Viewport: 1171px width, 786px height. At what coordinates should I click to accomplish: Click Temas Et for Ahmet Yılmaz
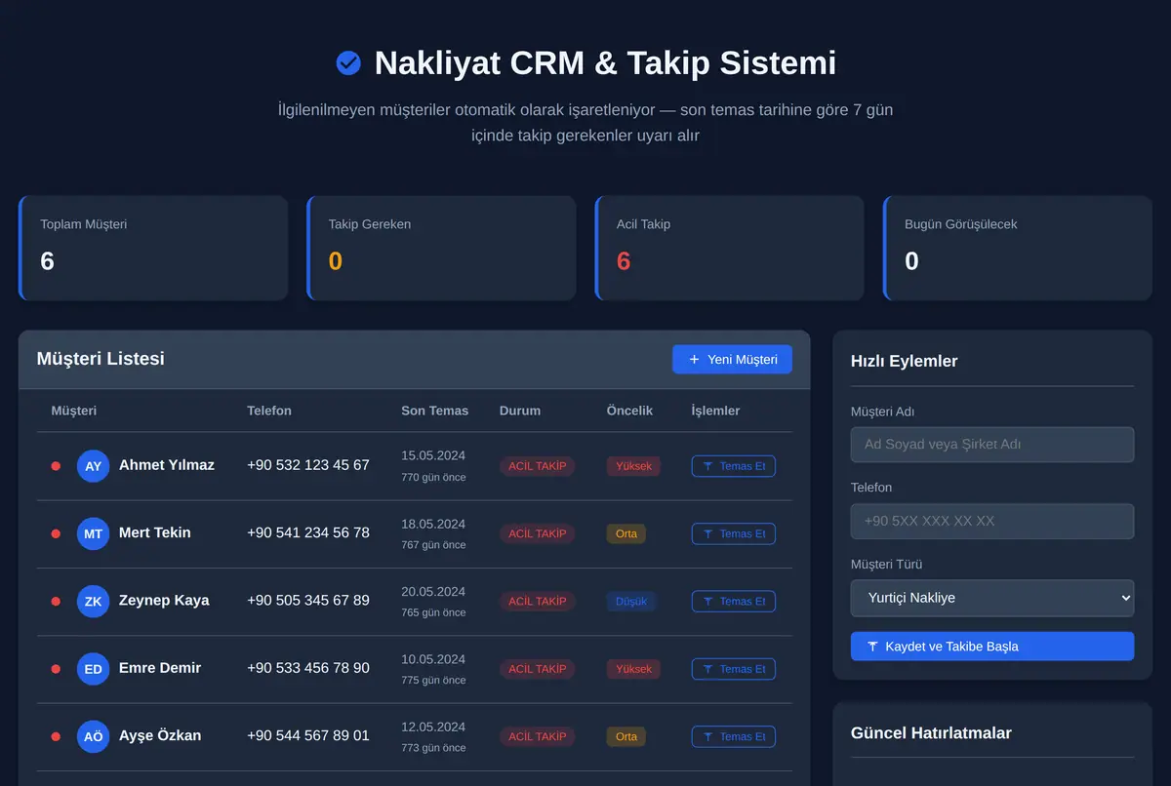(x=734, y=466)
